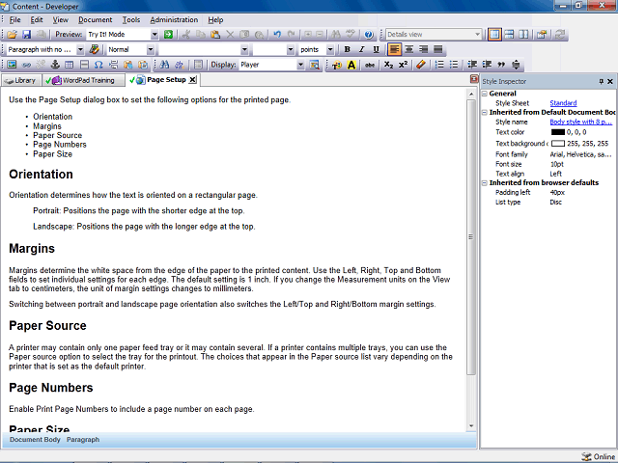Clear formatting with the eraser icon
This screenshot has height=463, width=618.
tap(421, 65)
